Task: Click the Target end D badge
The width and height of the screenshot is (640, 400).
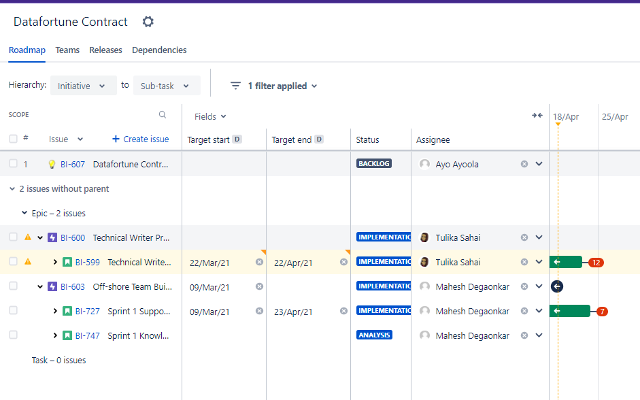Action: tap(319, 139)
